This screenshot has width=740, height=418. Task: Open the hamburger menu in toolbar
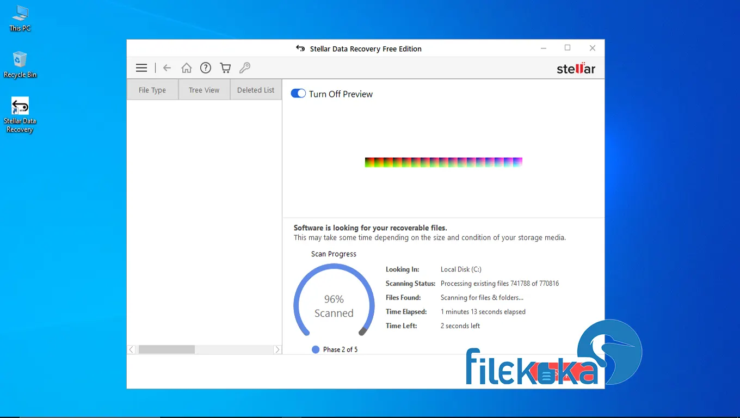141,68
